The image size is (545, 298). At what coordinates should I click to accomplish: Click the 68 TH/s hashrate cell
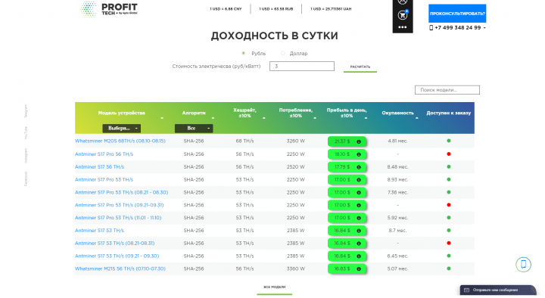(x=244, y=141)
